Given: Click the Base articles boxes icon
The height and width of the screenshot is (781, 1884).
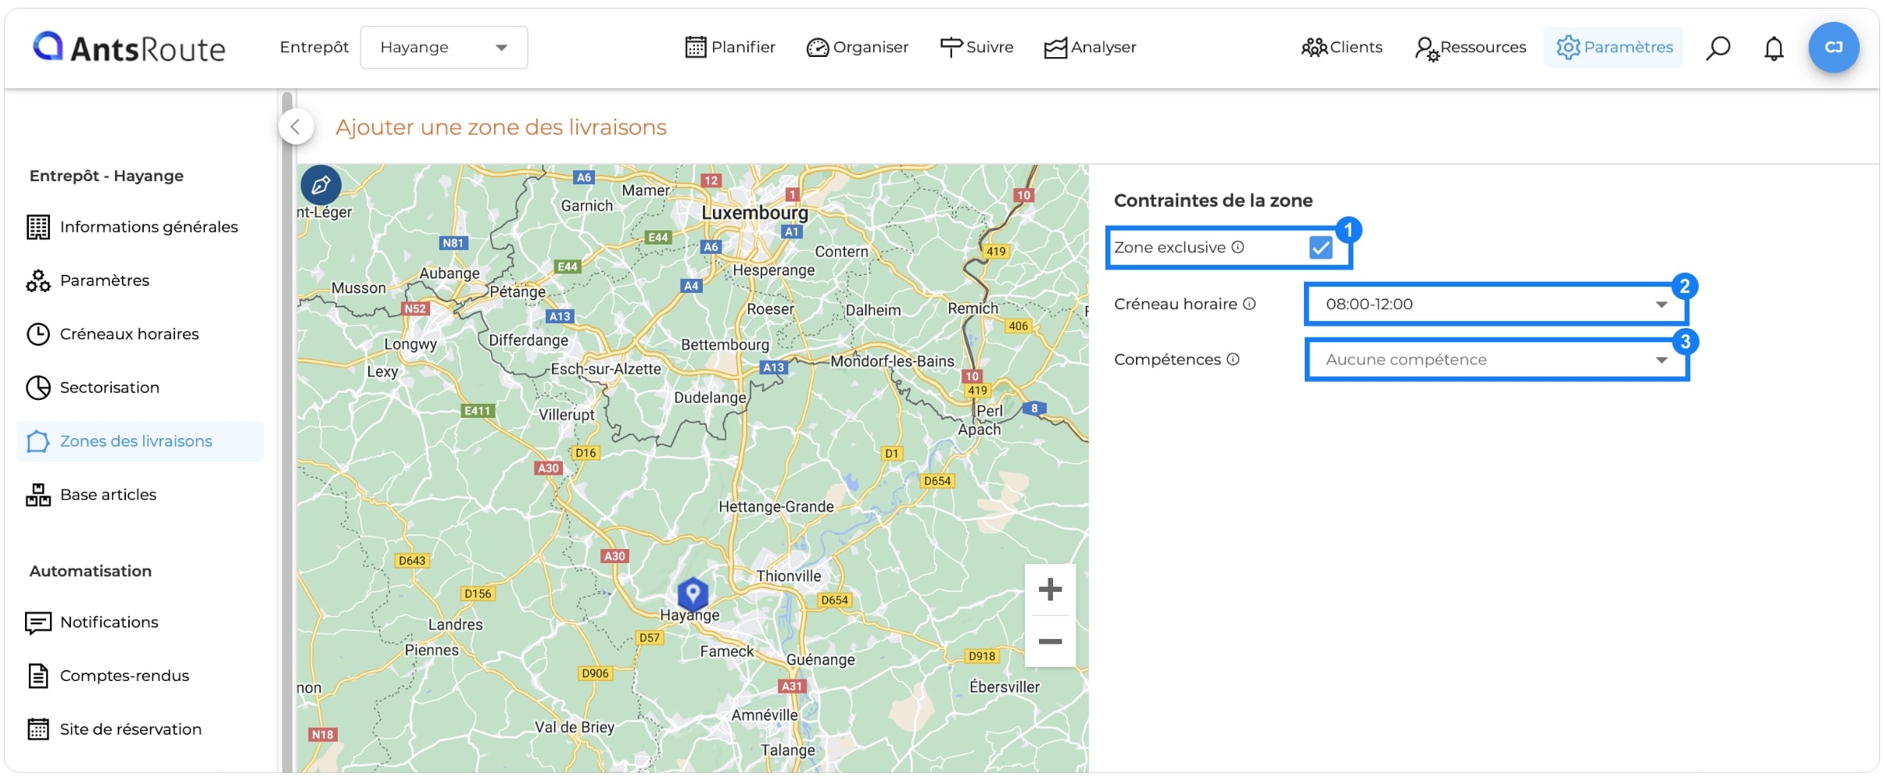Looking at the screenshot, I should pos(38,495).
